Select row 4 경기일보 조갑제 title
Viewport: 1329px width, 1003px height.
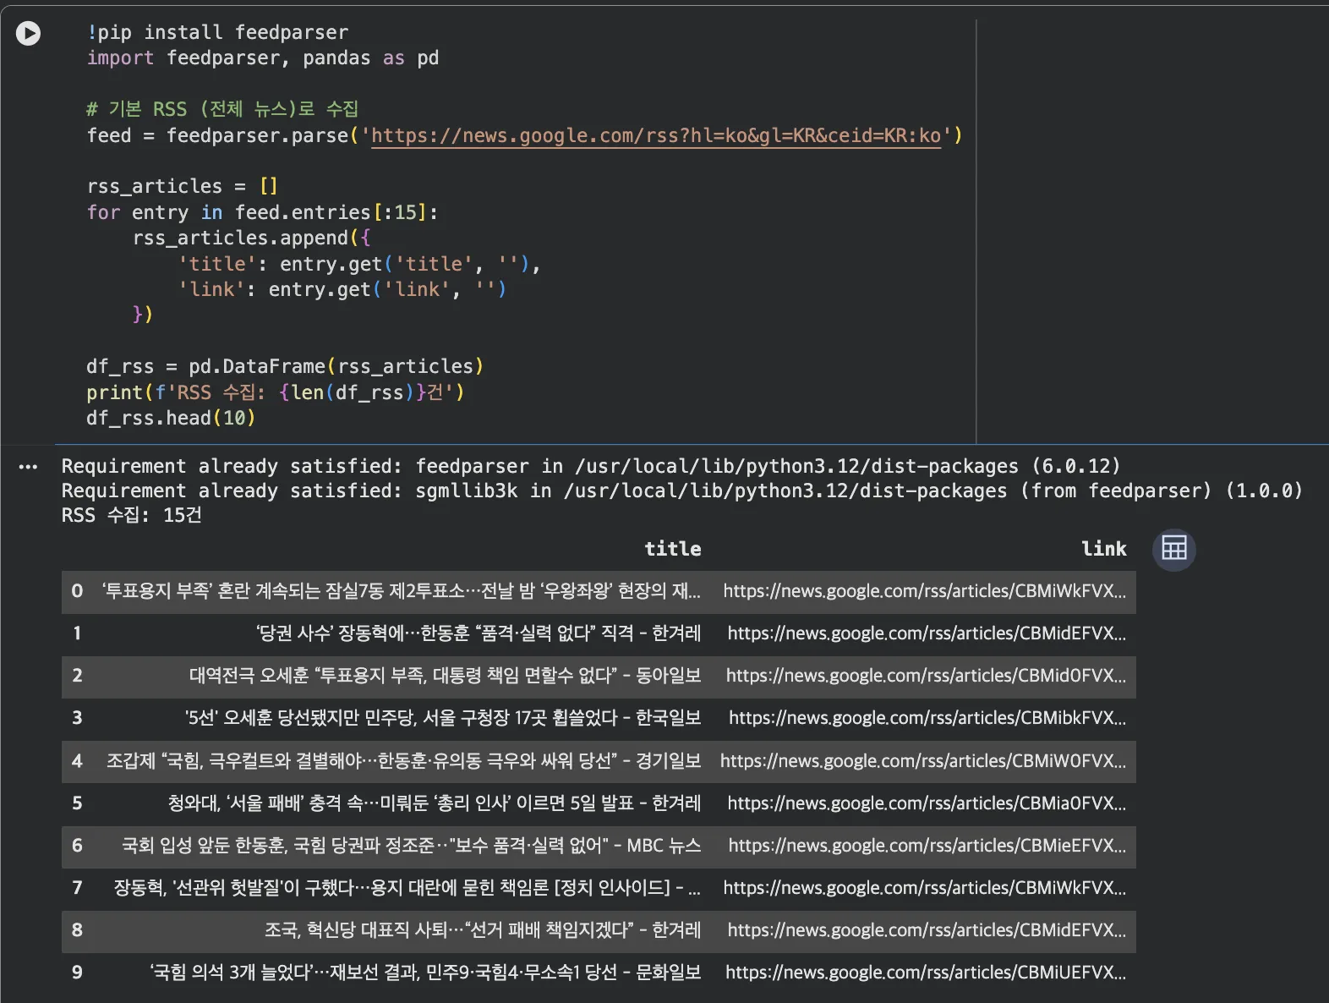(x=403, y=761)
